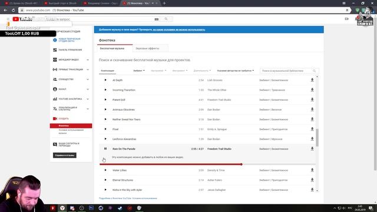Click the Сообщество people icon

click(55, 79)
